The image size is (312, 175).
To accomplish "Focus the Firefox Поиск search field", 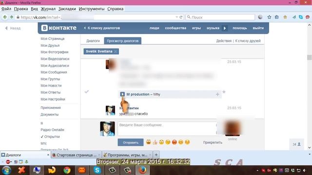I will click(x=220, y=17).
